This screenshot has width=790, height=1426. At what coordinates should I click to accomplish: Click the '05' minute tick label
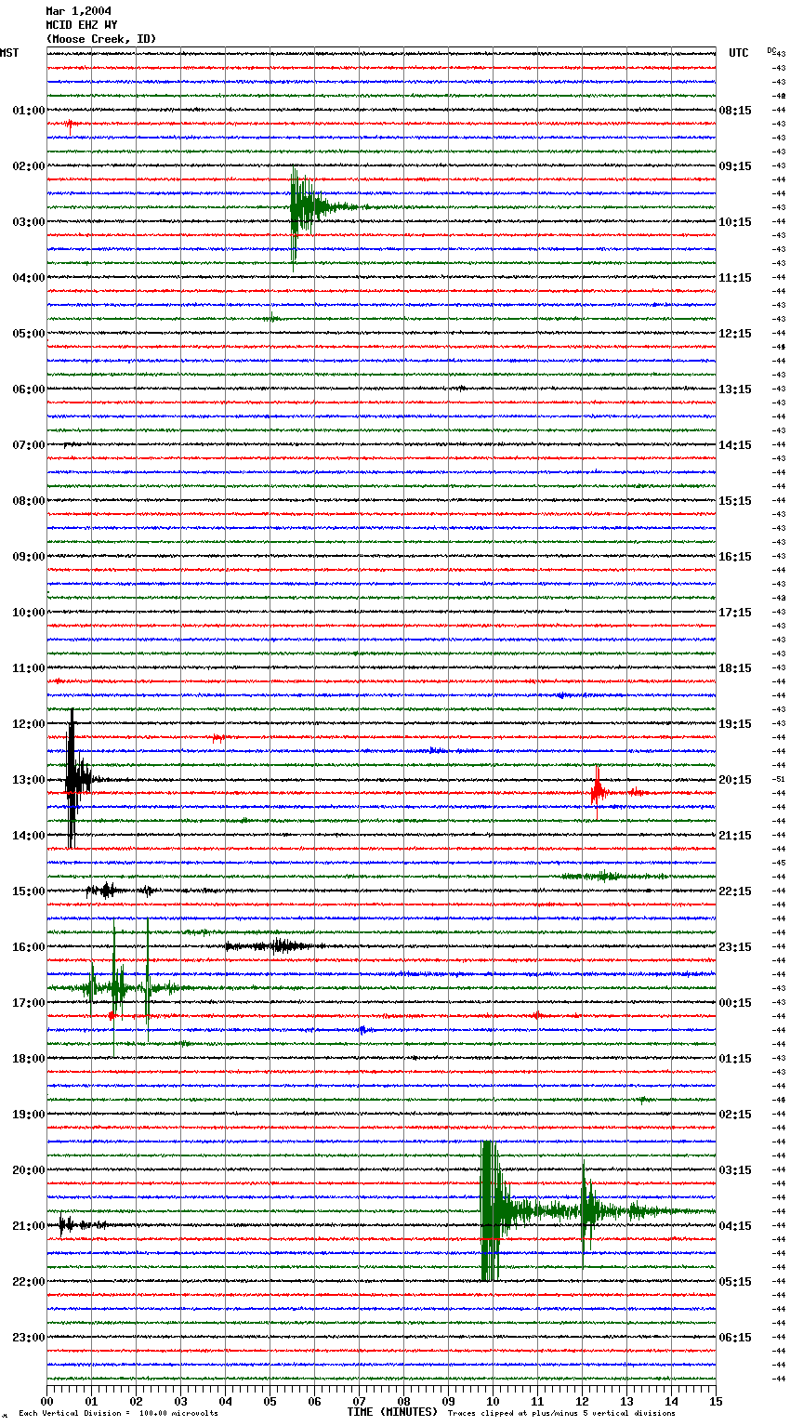tap(270, 1401)
